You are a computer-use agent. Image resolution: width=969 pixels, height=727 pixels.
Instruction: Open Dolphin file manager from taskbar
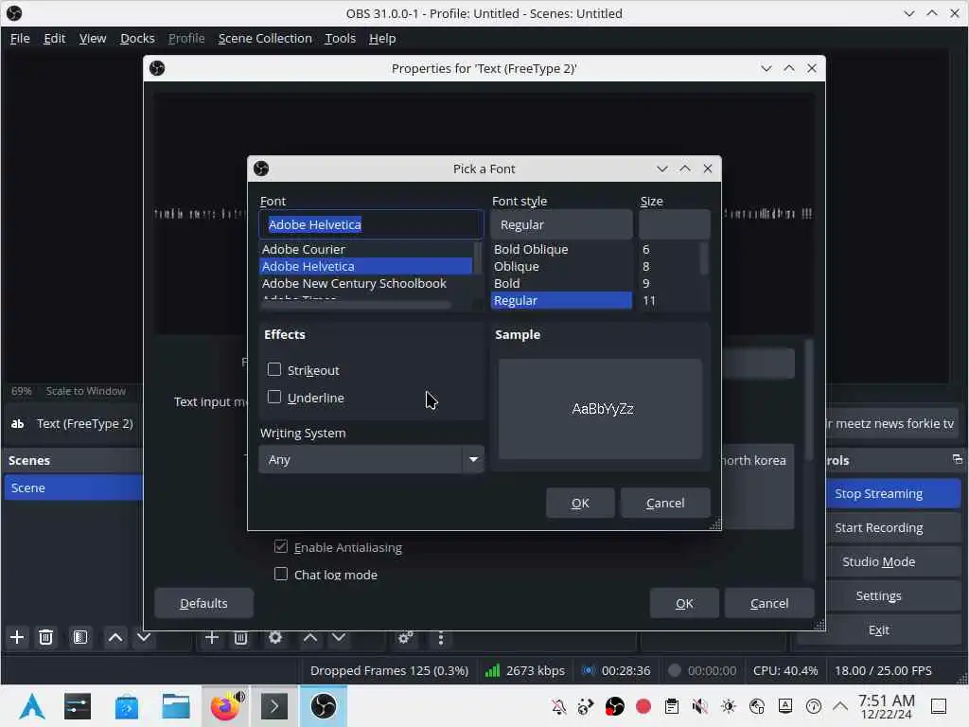(x=175, y=706)
